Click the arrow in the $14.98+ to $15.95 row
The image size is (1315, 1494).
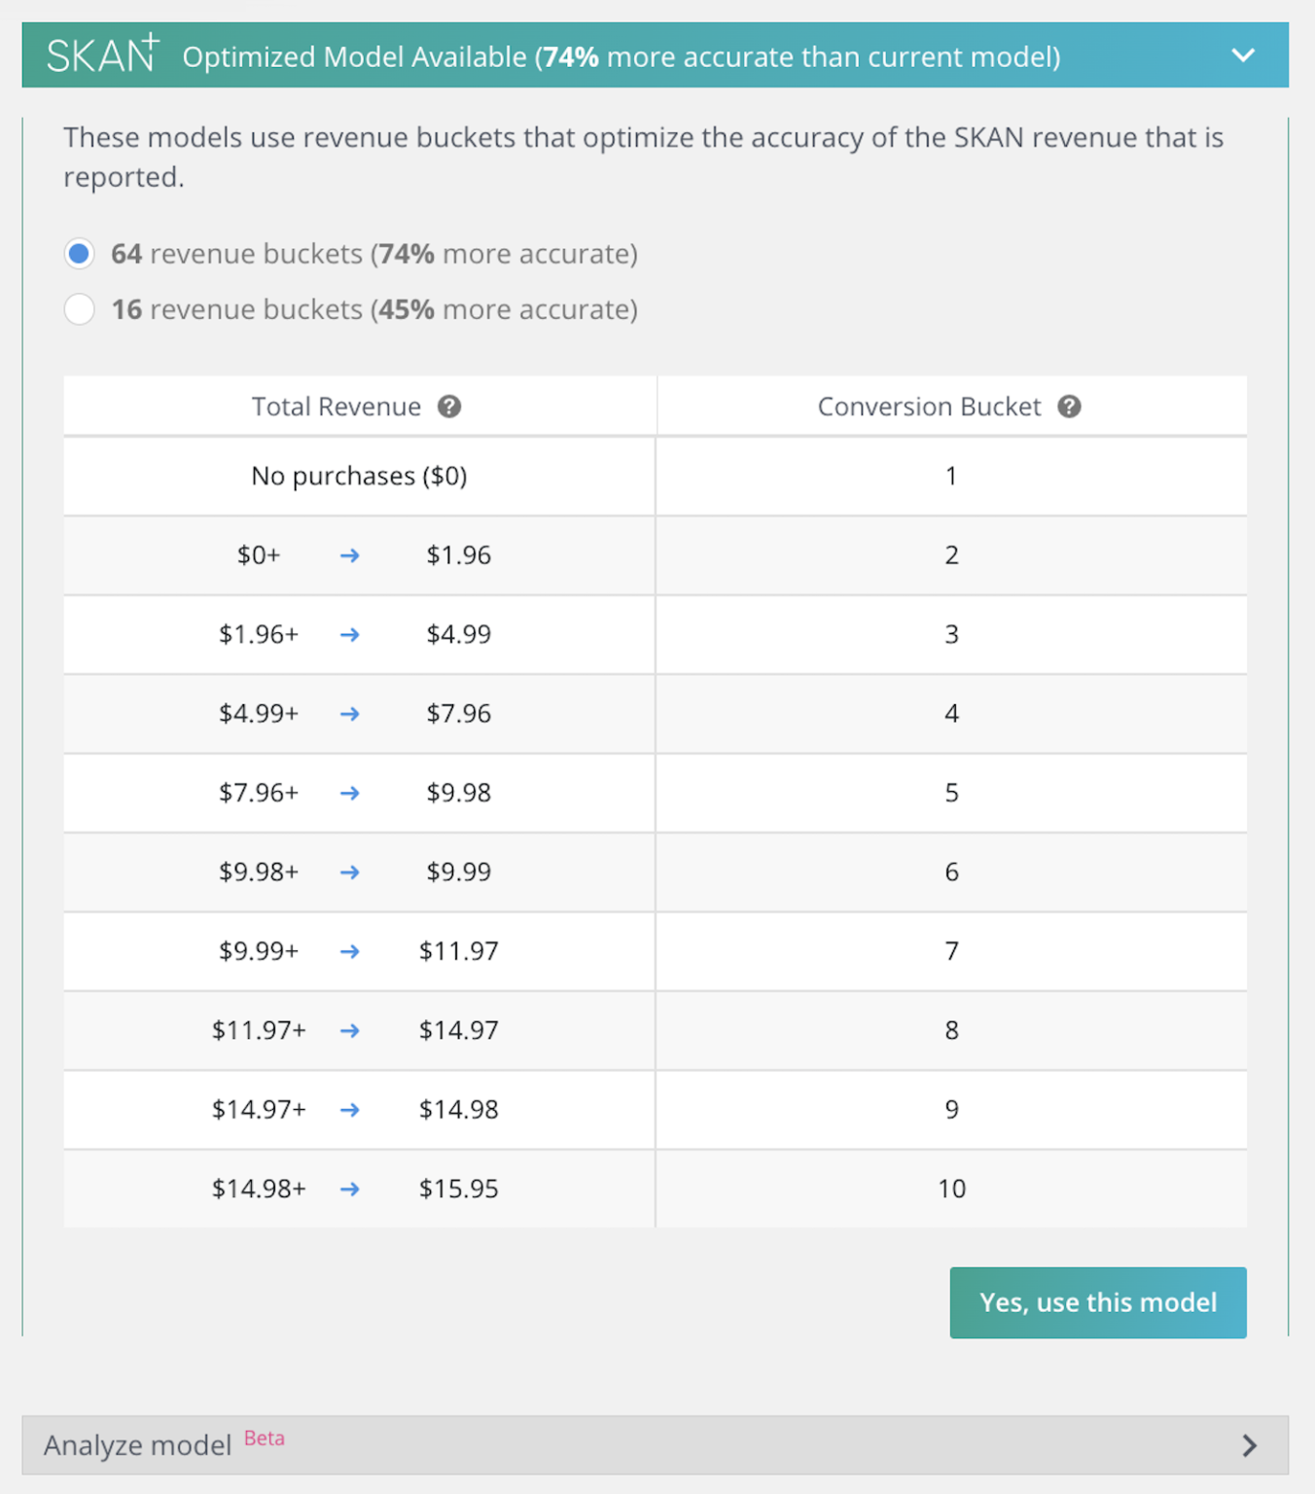coord(349,1189)
